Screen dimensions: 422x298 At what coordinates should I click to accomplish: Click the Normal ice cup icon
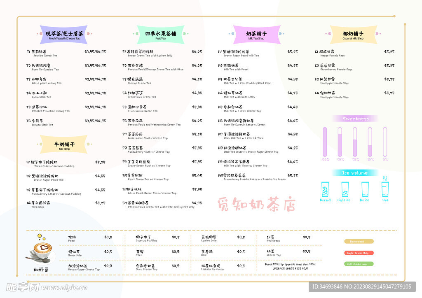(x=325, y=189)
